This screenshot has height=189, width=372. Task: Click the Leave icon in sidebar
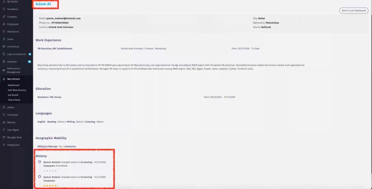click(x=4, y=39)
